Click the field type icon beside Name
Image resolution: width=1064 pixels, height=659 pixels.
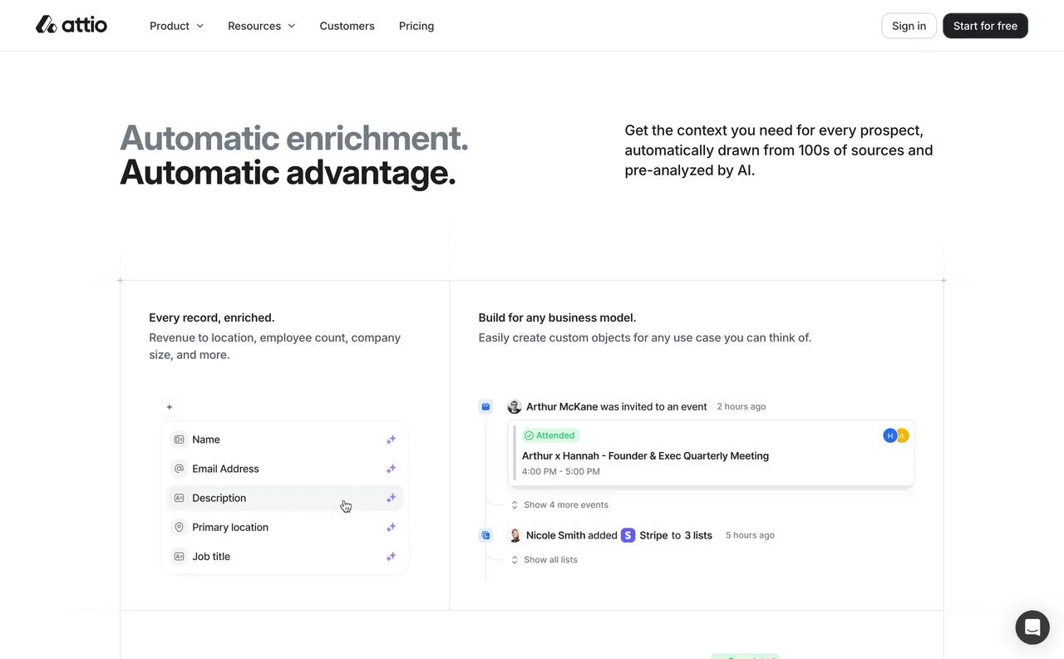179,439
